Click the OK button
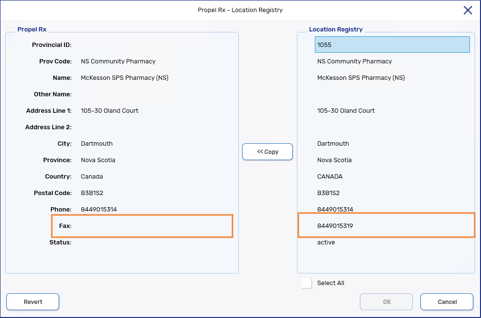The width and height of the screenshot is (481, 318). pyautogui.click(x=386, y=302)
